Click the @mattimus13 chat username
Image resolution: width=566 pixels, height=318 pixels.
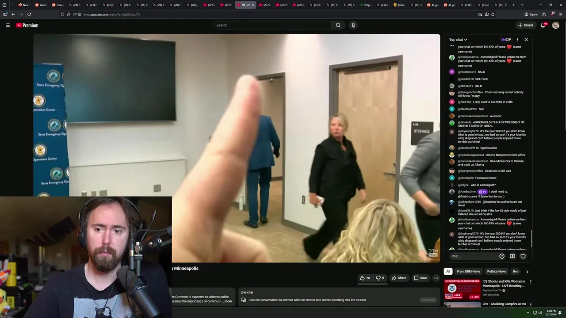point(467,72)
